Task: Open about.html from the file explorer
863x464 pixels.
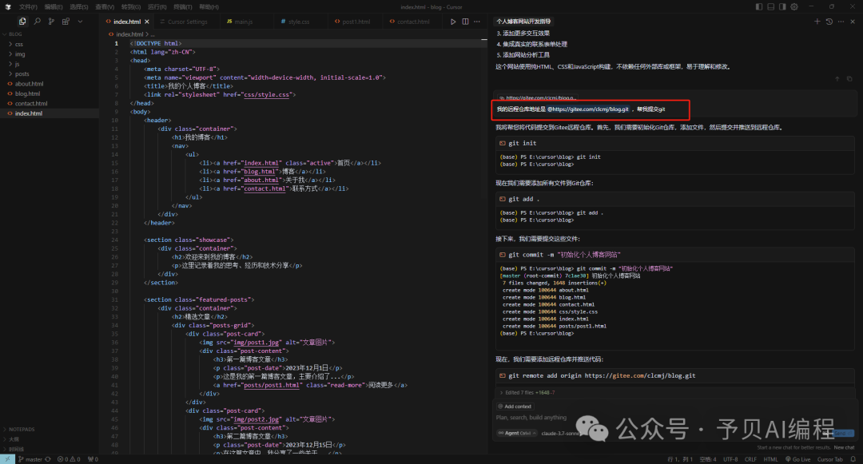Action: (x=29, y=84)
